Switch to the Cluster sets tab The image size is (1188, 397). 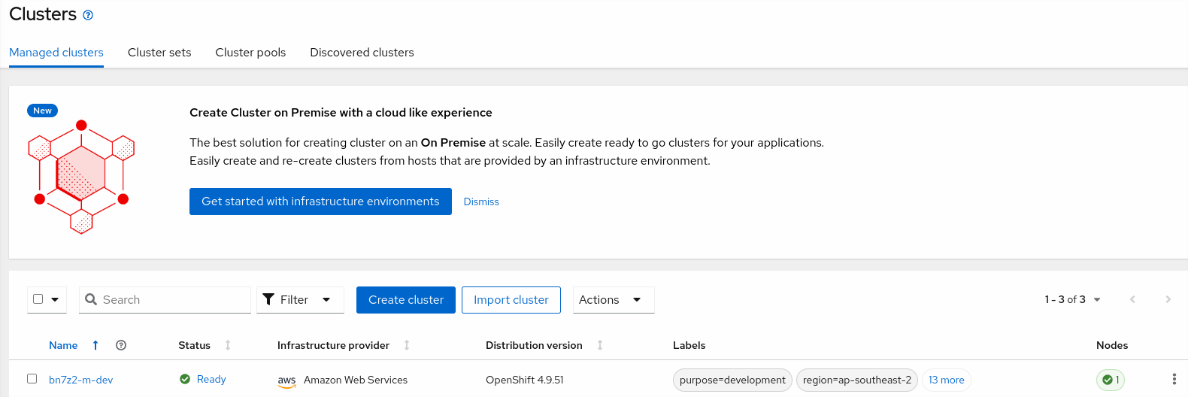coord(159,53)
